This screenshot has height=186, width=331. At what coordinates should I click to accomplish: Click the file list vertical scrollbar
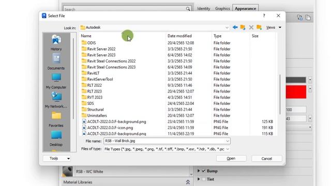pos(280,95)
